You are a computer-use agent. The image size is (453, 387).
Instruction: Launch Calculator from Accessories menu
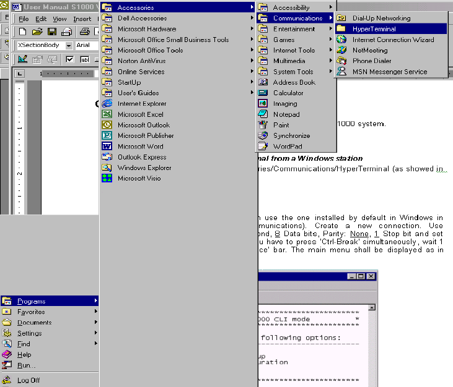click(296, 93)
